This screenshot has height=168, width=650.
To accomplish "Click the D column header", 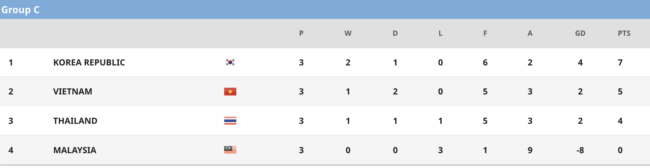I will click(x=395, y=33).
